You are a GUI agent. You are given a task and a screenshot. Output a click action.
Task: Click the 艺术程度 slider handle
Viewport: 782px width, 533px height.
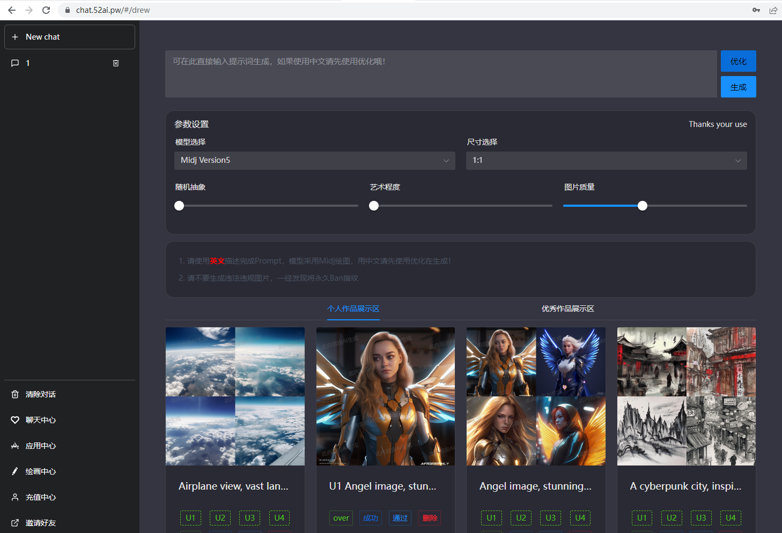pos(374,206)
